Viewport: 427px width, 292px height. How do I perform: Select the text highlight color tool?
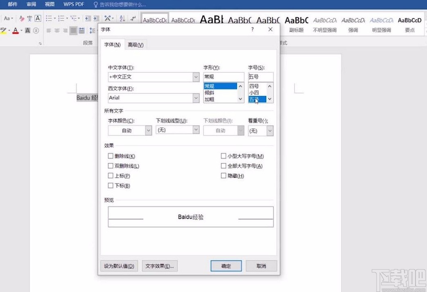pyautogui.click(x=4, y=30)
